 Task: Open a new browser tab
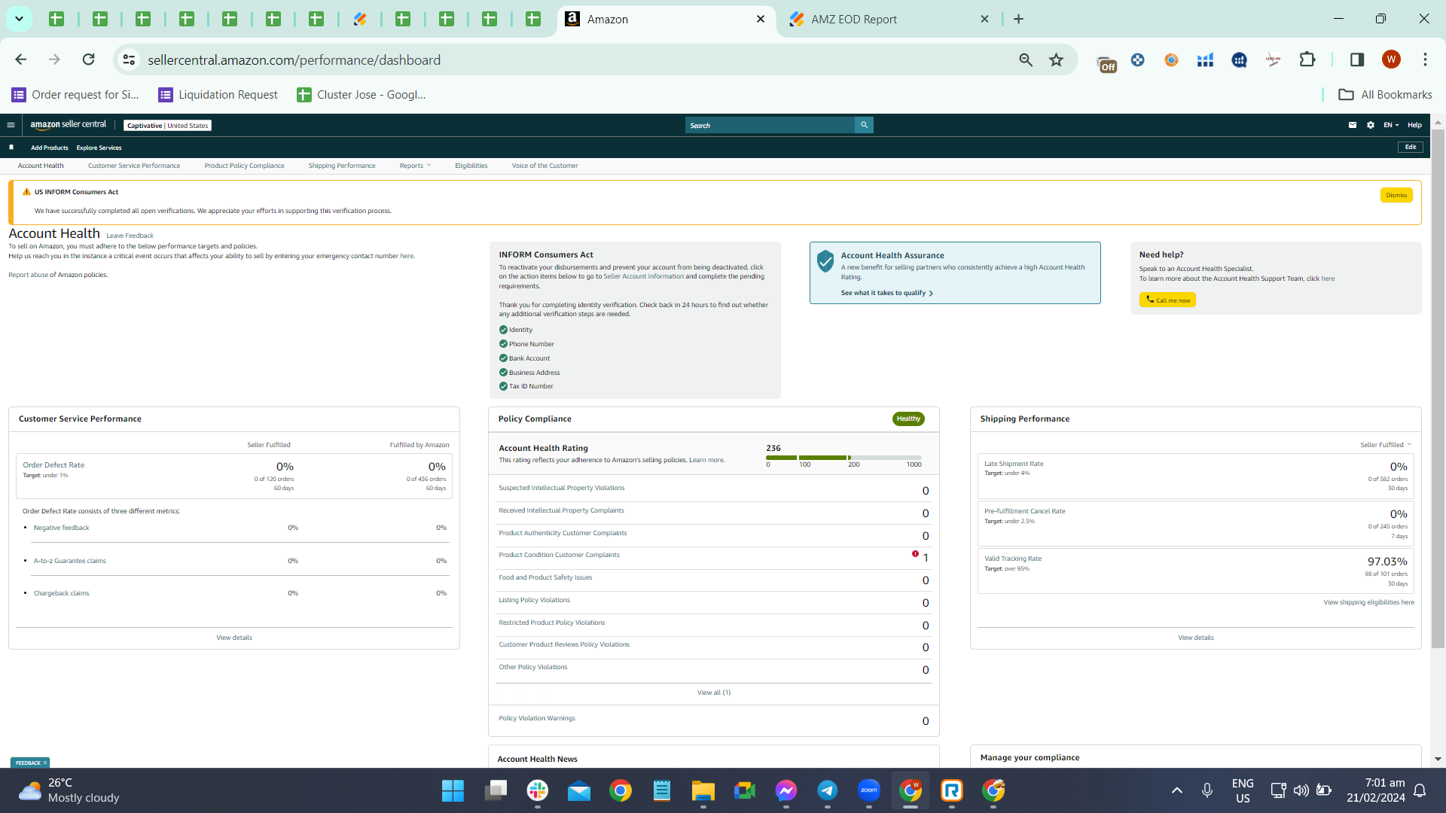click(x=1019, y=19)
